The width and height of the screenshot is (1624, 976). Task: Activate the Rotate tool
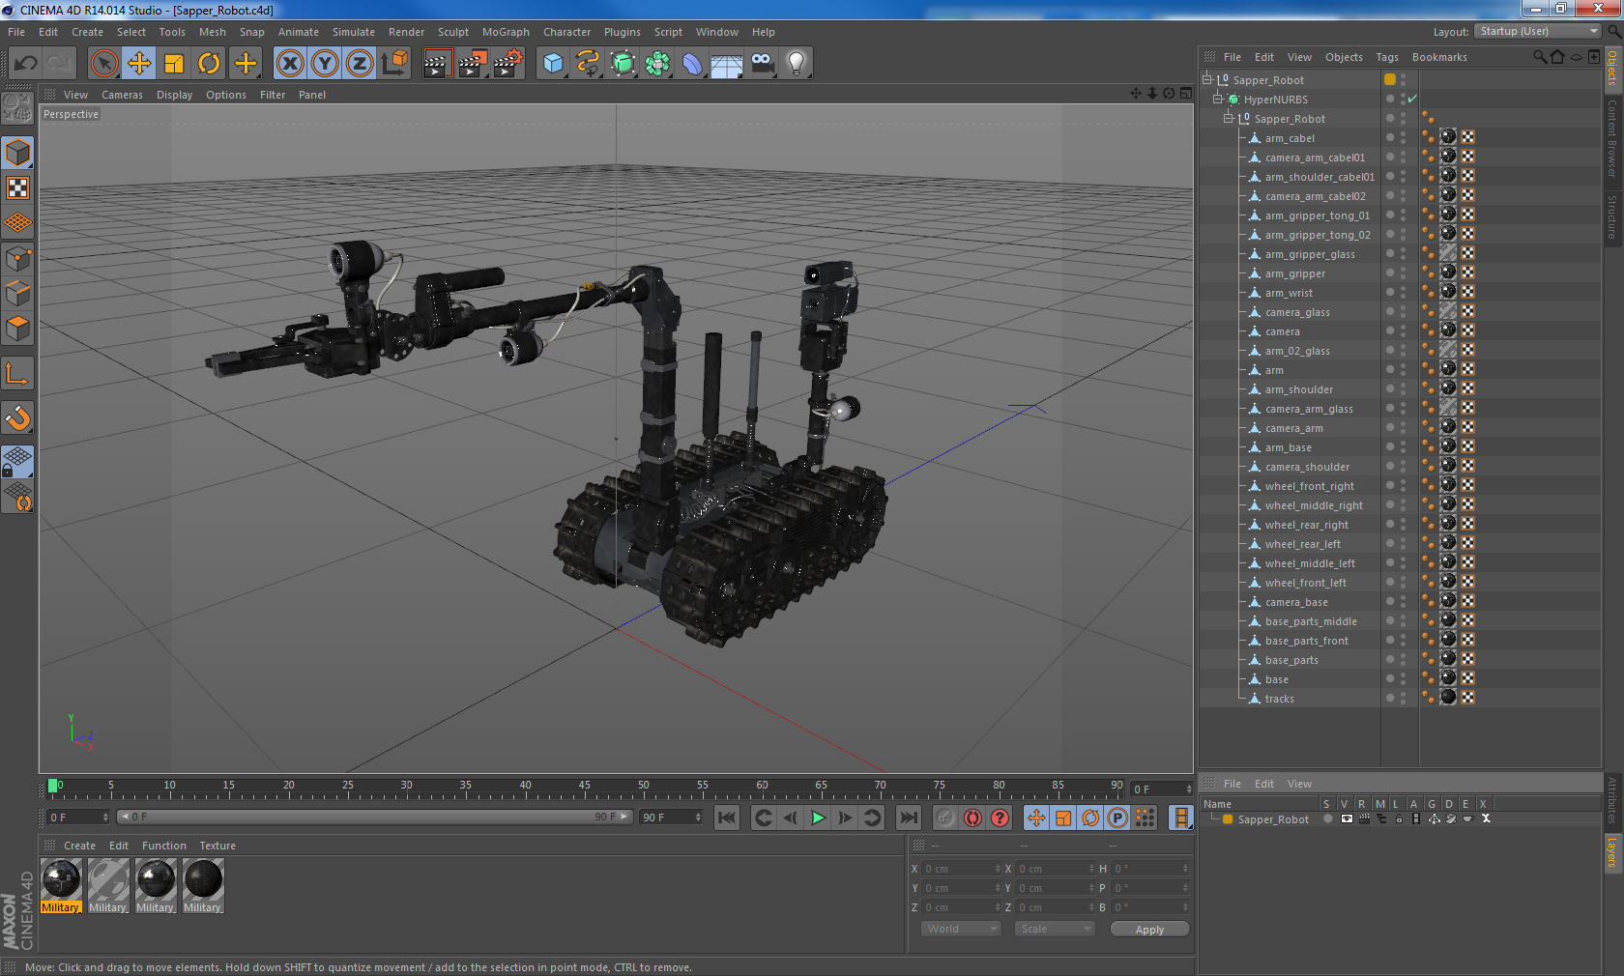[209, 64]
